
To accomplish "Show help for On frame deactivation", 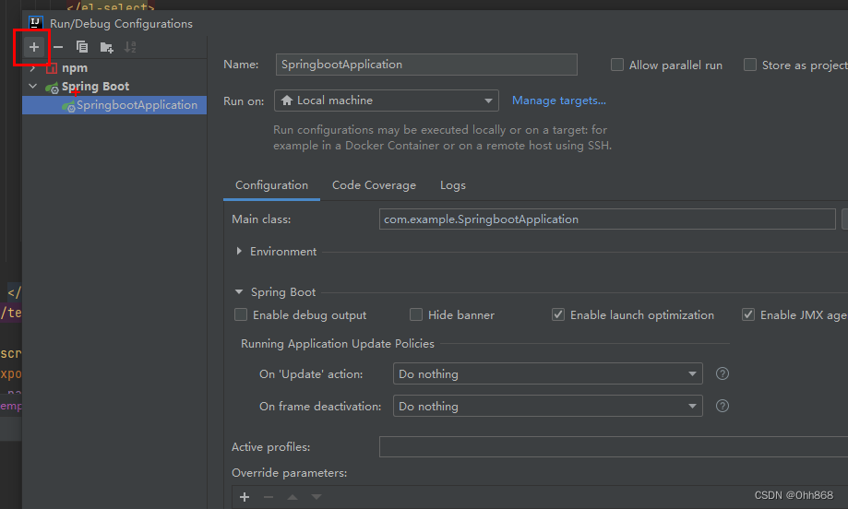I will pyautogui.click(x=723, y=406).
